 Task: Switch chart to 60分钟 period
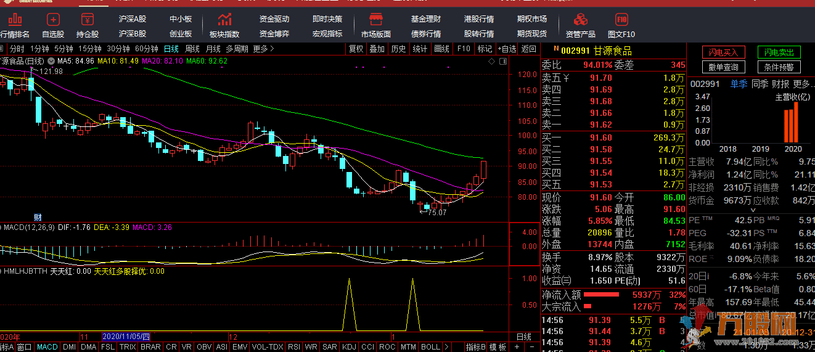pyautogui.click(x=146, y=49)
